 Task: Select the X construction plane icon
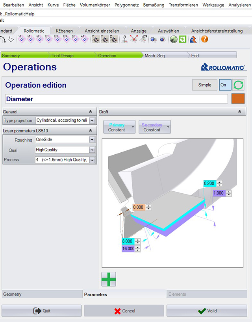pyautogui.click(x=96, y=39)
